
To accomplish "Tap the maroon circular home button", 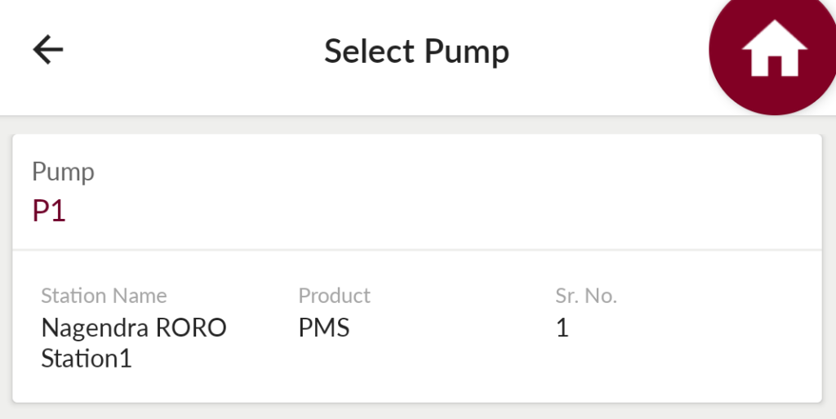I will click(773, 51).
